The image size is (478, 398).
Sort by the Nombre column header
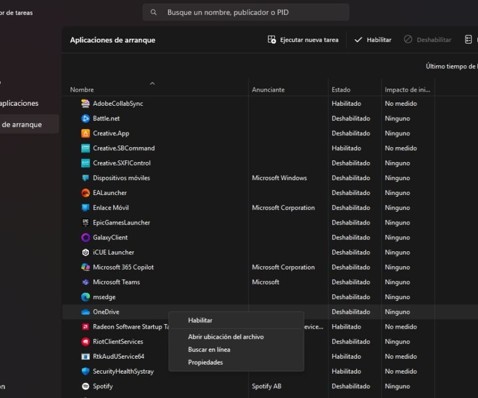tap(82, 90)
